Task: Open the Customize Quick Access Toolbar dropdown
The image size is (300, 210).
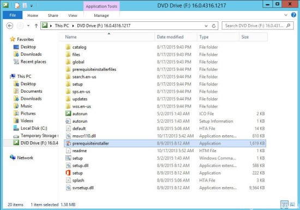Action: coord(32,6)
